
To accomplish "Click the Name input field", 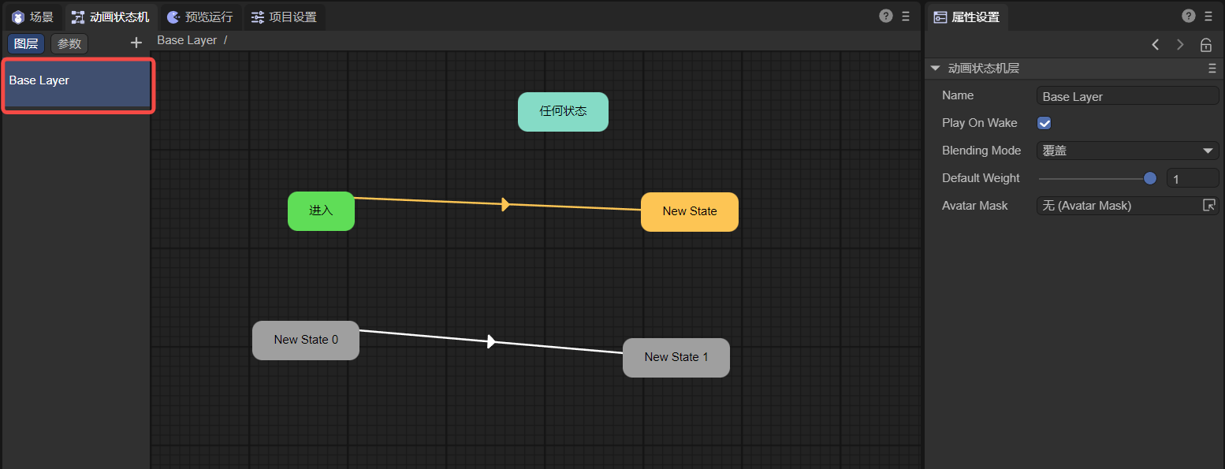I will point(1127,96).
